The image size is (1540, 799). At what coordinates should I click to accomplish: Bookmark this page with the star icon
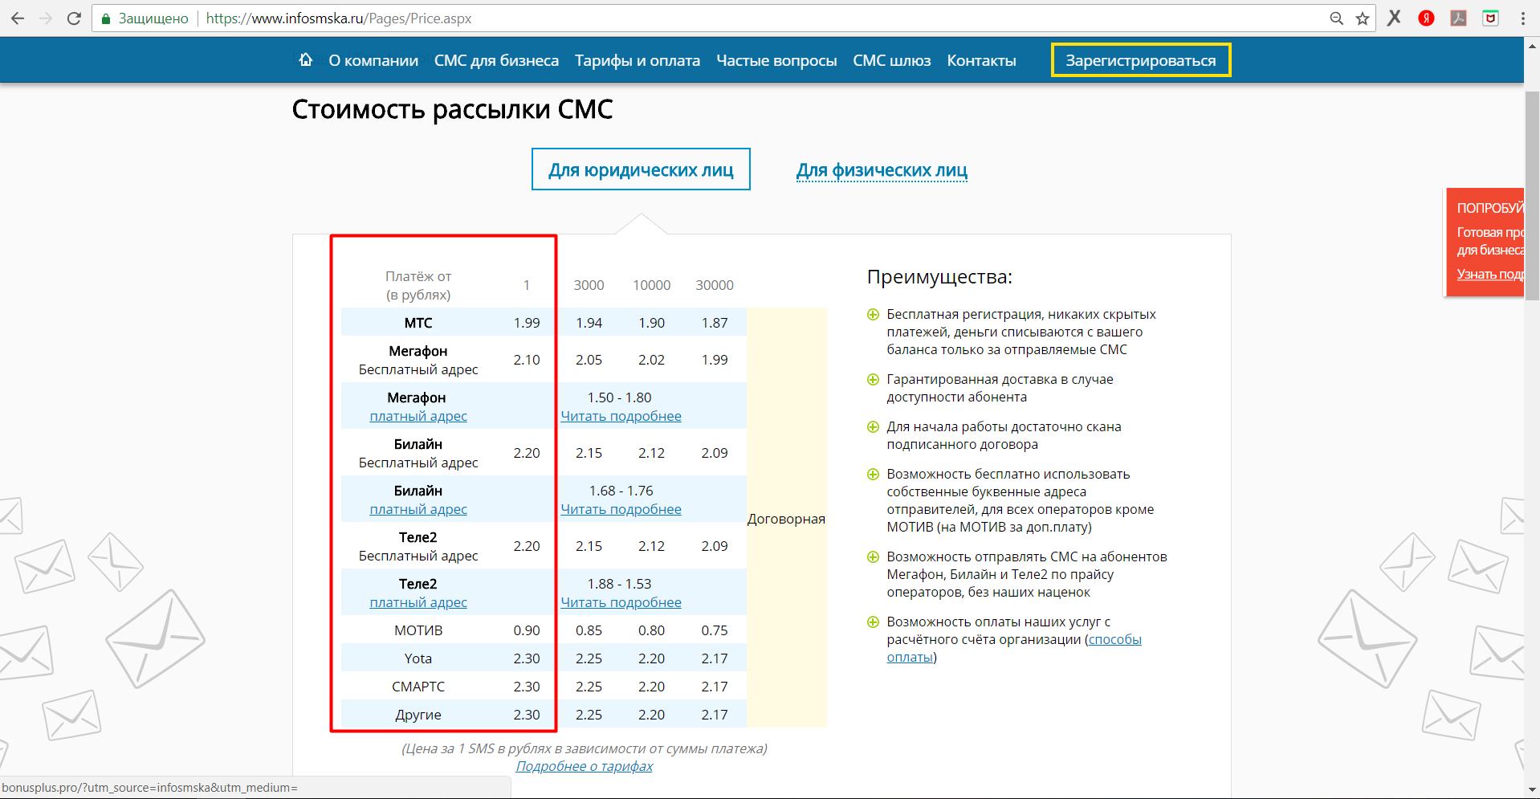tap(1363, 18)
